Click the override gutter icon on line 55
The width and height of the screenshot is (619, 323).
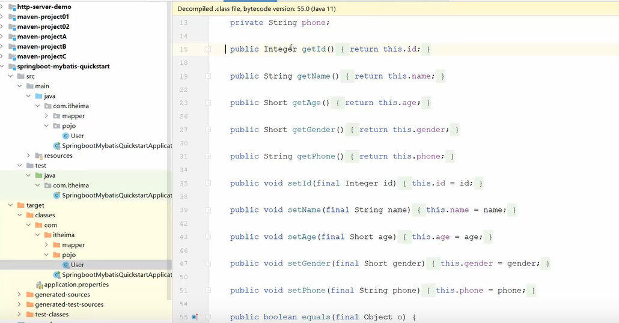click(x=195, y=317)
